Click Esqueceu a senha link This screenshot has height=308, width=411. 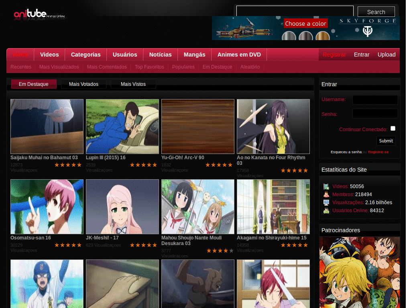[346, 152]
